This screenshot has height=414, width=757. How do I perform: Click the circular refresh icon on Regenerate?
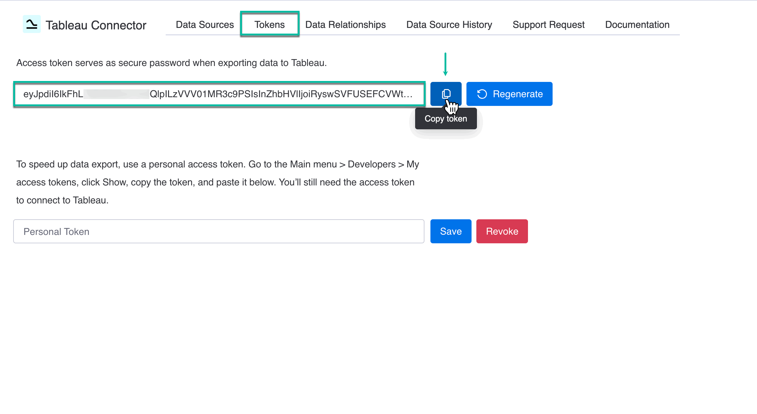[x=482, y=94]
